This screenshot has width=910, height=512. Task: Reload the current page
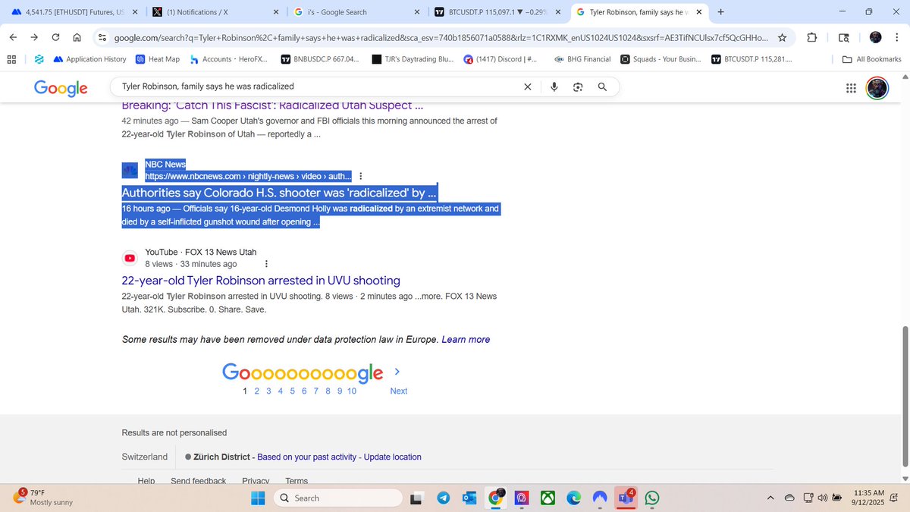(x=55, y=38)
